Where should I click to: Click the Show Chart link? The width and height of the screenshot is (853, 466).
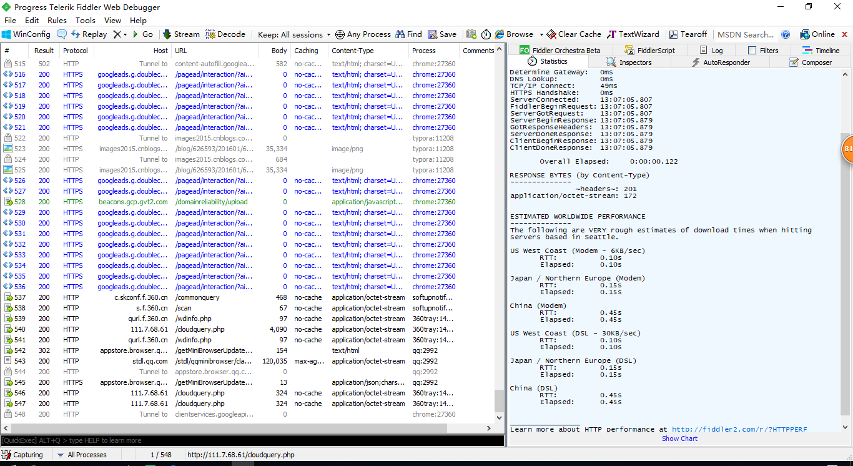tap(679, 439)
